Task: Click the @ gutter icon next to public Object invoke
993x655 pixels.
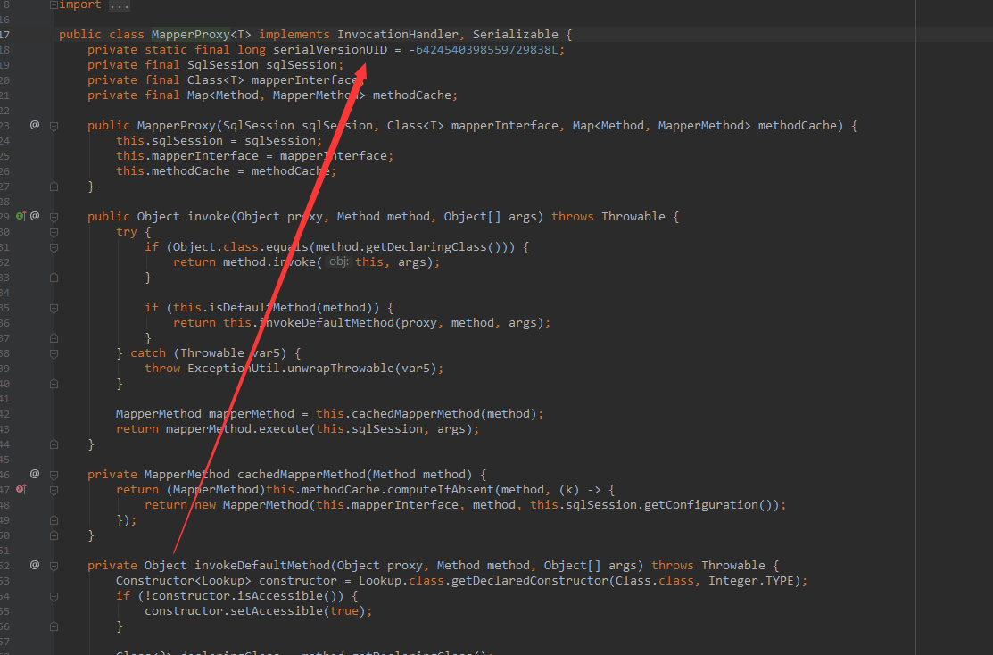Action: [x=35, y=216]
